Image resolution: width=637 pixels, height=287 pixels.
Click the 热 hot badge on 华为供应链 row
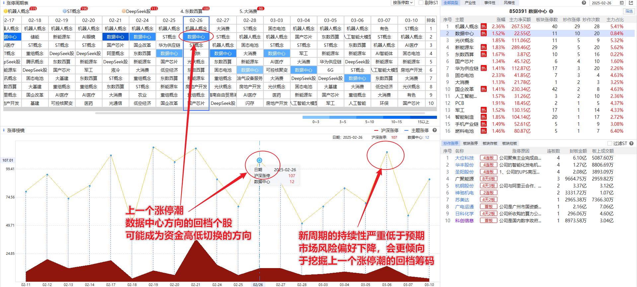pyautogui.click(x=484, y=68)
